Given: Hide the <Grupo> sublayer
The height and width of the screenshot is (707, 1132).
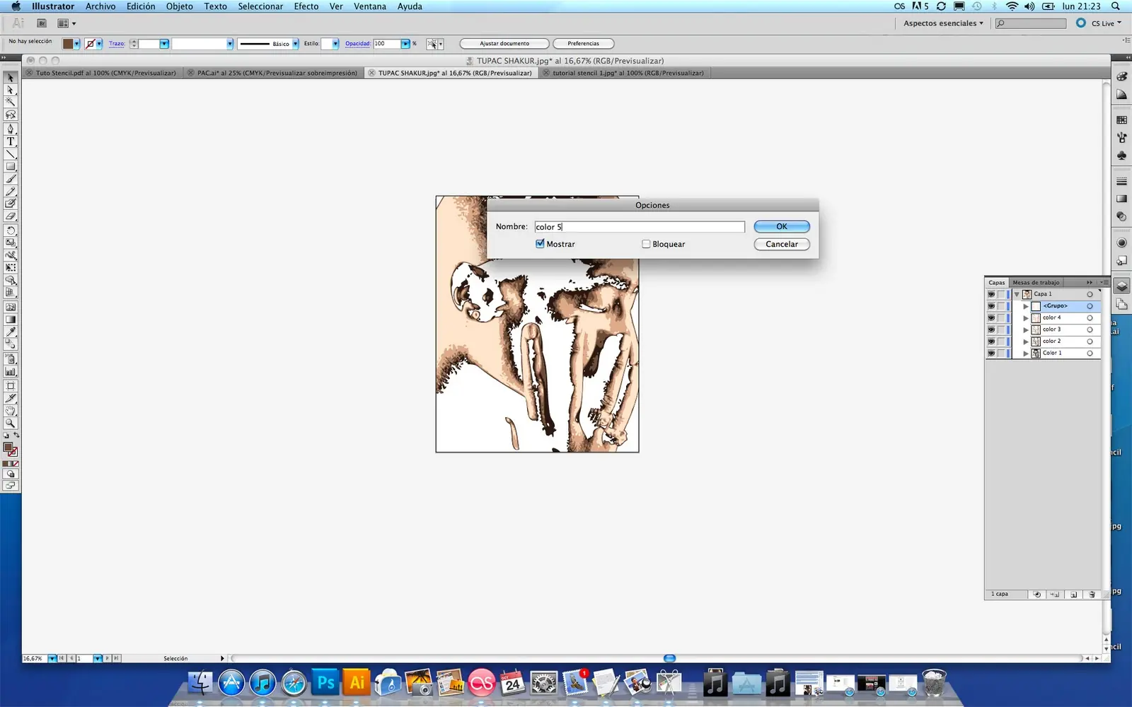Looking at the screenshot, I should tap(991, 306).
